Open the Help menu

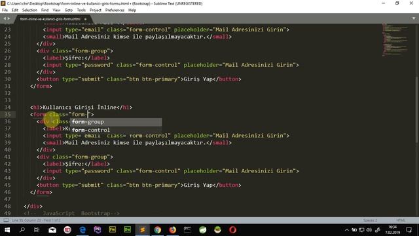click(x=132, y=10)
